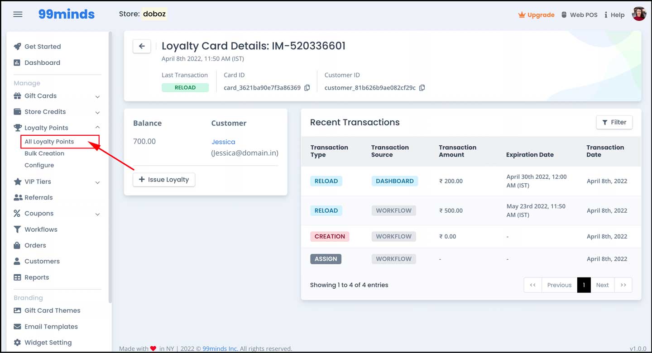Open the user profile avatar
Screen dimensions: 652x353
pyautogui.click(x=639, y=14)
